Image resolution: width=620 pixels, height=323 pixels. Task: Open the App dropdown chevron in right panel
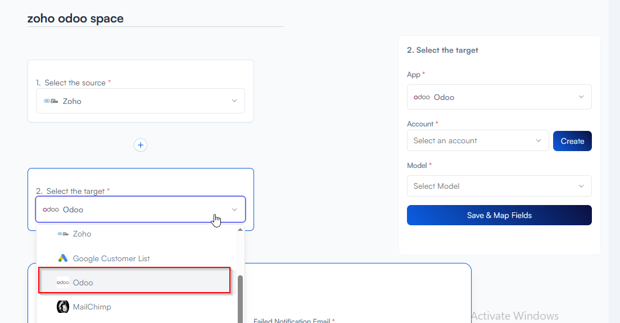pyautogui.click(x=581, y=97)
